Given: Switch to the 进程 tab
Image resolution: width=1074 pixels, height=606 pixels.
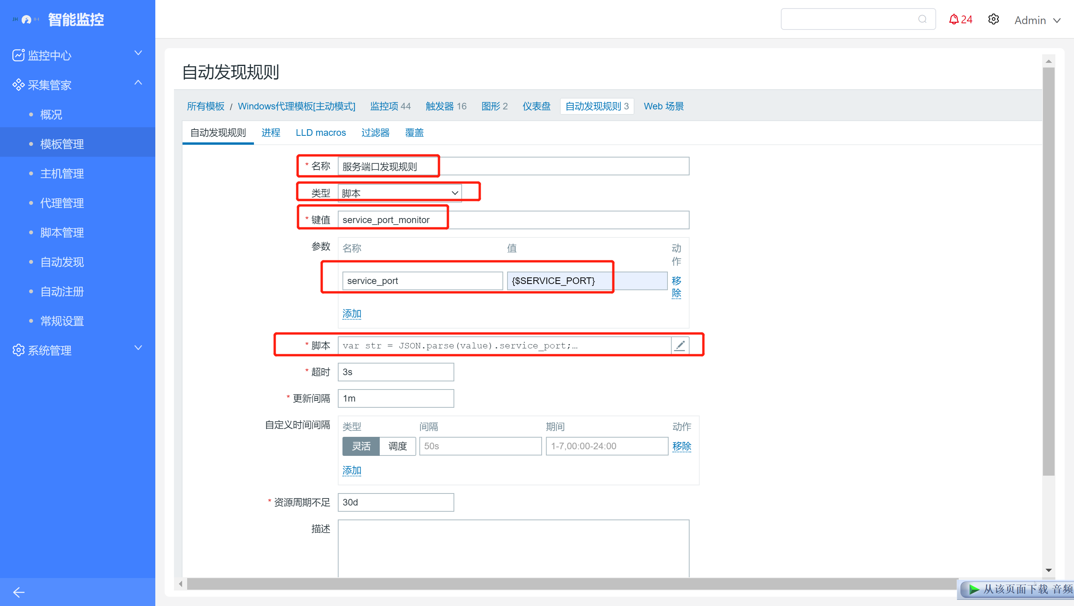Looking at the screenshot, I should point(271,132).
